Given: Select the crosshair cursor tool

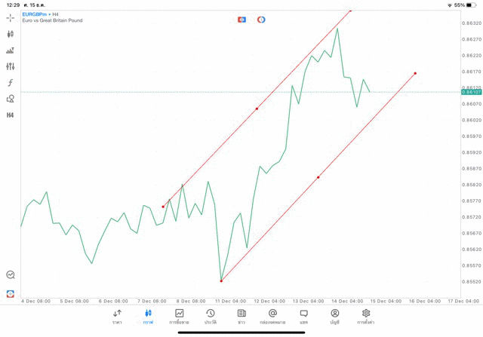Looking at the screenshot, I should click(x=10, y=17).
